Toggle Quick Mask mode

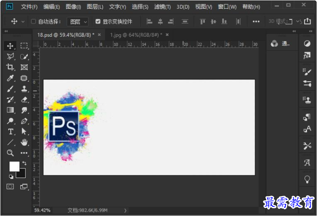10,187
